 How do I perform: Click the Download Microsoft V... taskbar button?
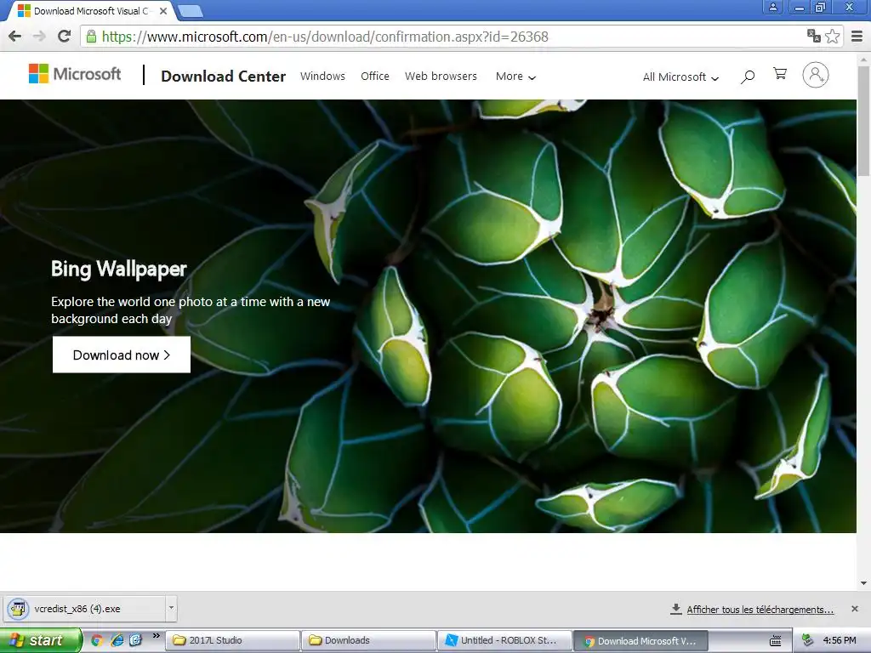click(x=640, y=641)
